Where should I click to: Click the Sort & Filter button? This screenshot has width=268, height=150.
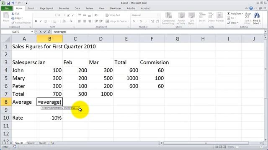[247, 18]
